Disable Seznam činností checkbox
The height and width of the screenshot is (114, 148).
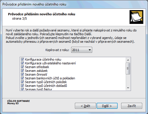[22, 74]
